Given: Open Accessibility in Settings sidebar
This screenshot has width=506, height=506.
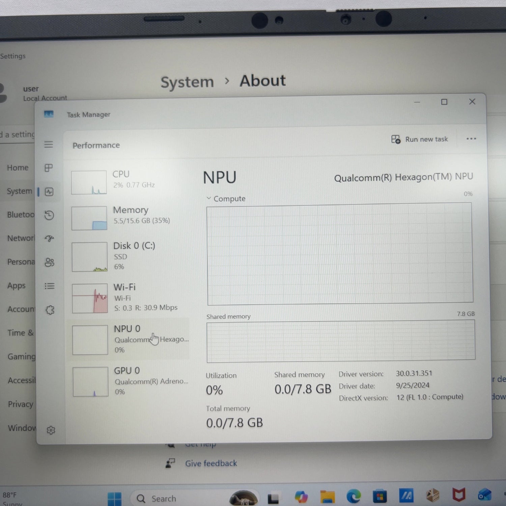Looking at the screenshot, I should coord(22,380).
